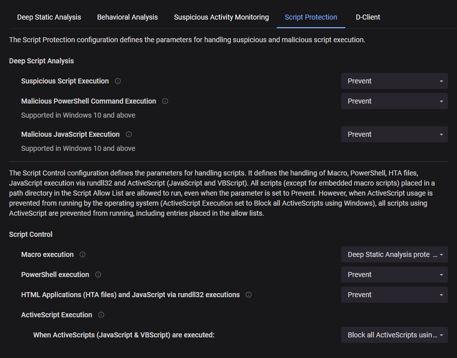The width and height of the screenshot is (457, 358).
Task: Click info icon next to PowerShell execution
Action: [x=98, y=275]
